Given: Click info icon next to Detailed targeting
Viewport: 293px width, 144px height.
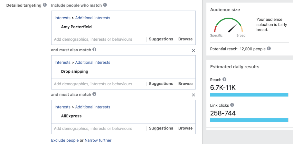Looking at the screenshot, I should click(45, 5).
